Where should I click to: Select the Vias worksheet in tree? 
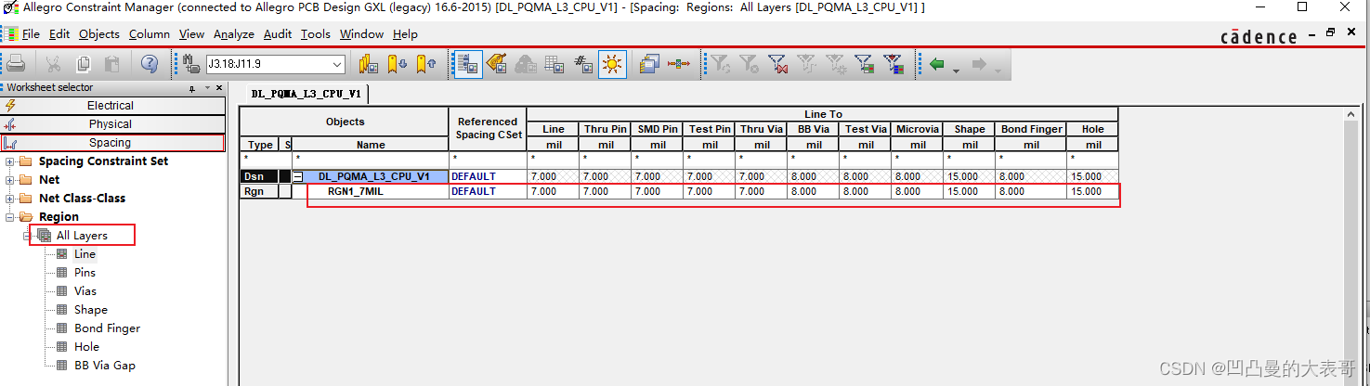tap(85, 291)
